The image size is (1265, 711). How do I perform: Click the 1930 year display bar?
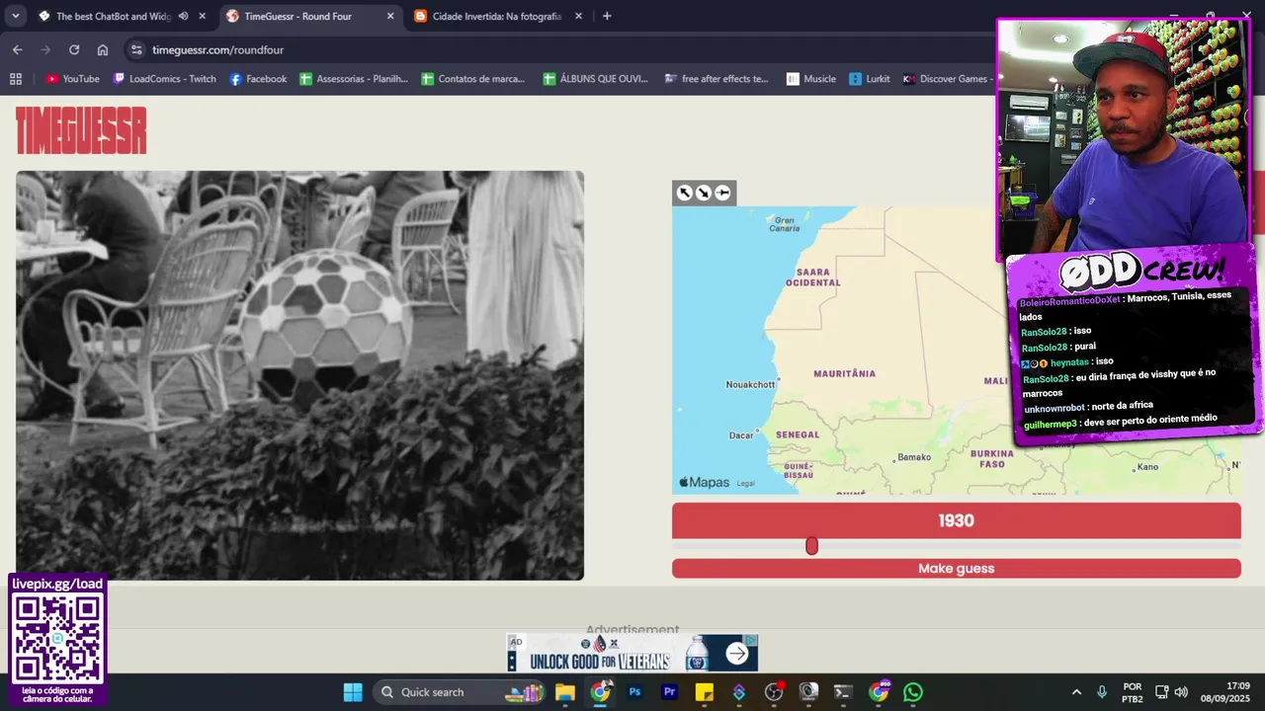[956, 520]
